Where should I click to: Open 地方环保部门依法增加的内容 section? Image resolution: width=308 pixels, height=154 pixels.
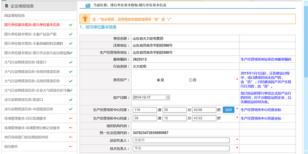tap(26, 137)
